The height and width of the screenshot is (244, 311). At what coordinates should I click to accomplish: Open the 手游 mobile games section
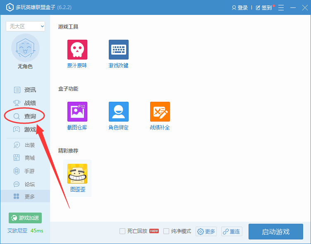pos(25,171)
